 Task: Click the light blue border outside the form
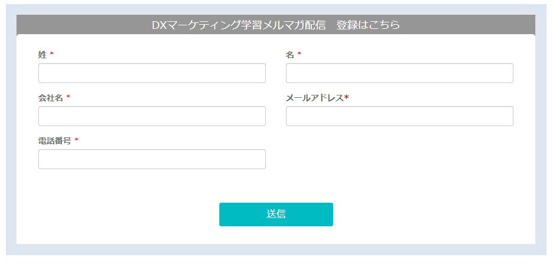pyautogui.click(x=11, y=134)
